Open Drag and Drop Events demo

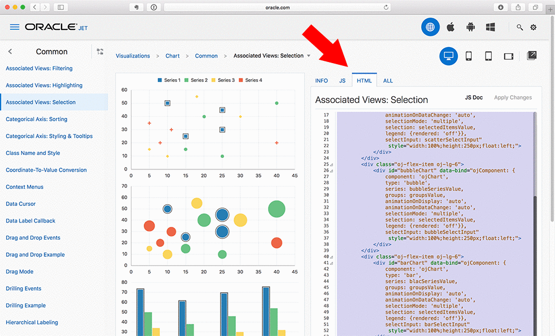[x=33, y=238]
